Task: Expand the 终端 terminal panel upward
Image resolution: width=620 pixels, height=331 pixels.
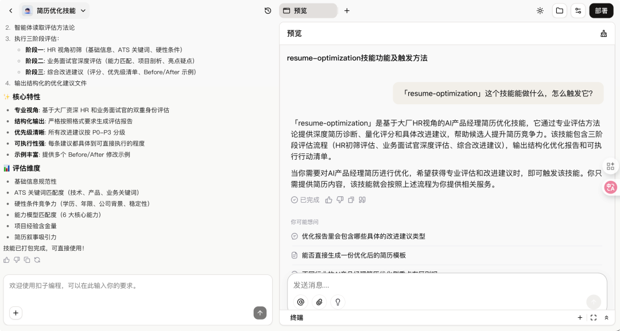Action: pos(606,317)
